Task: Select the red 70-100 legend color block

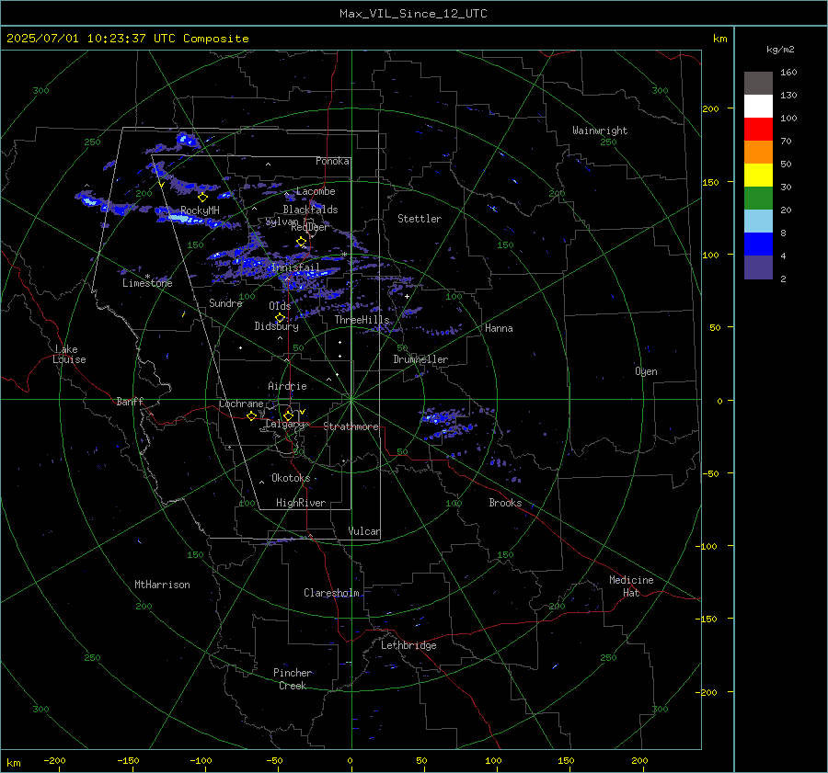Action: (x=758, y=130)
